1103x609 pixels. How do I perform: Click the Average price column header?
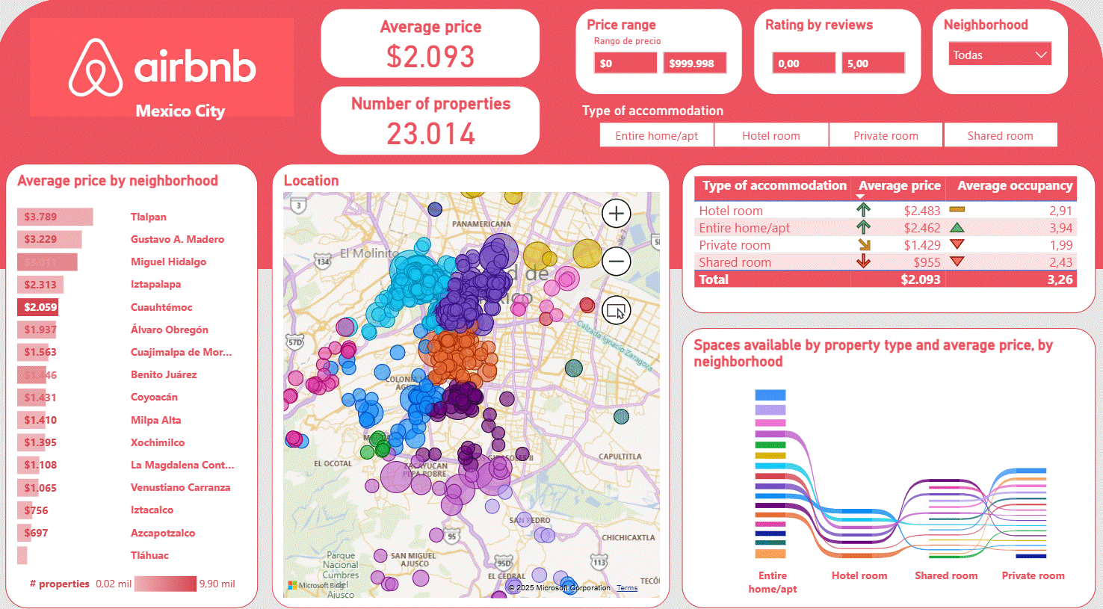(899, 185)
